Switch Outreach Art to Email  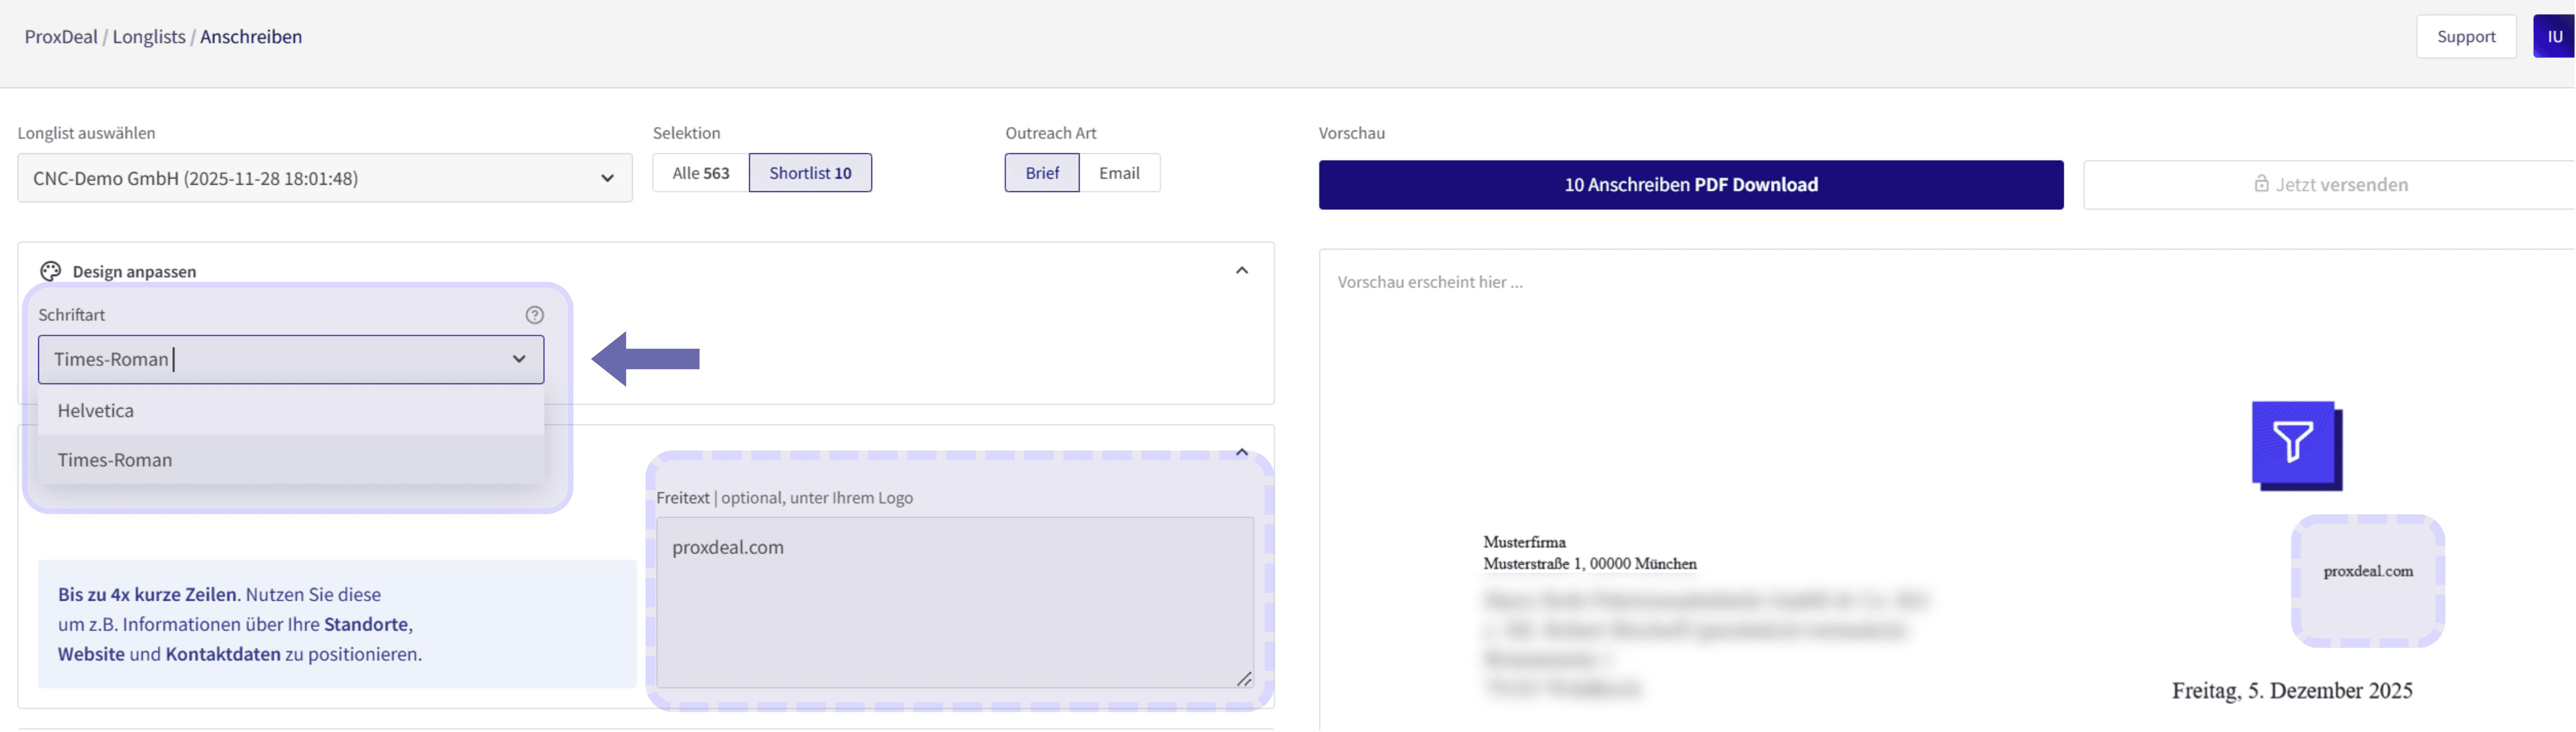1119,173
